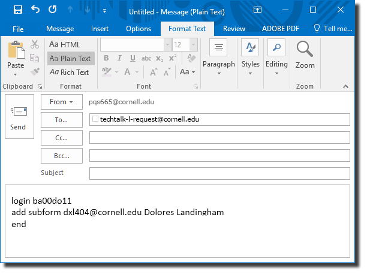The image size is (367, 275).
Task: Click into the Bcc input field
Action: 219,156
